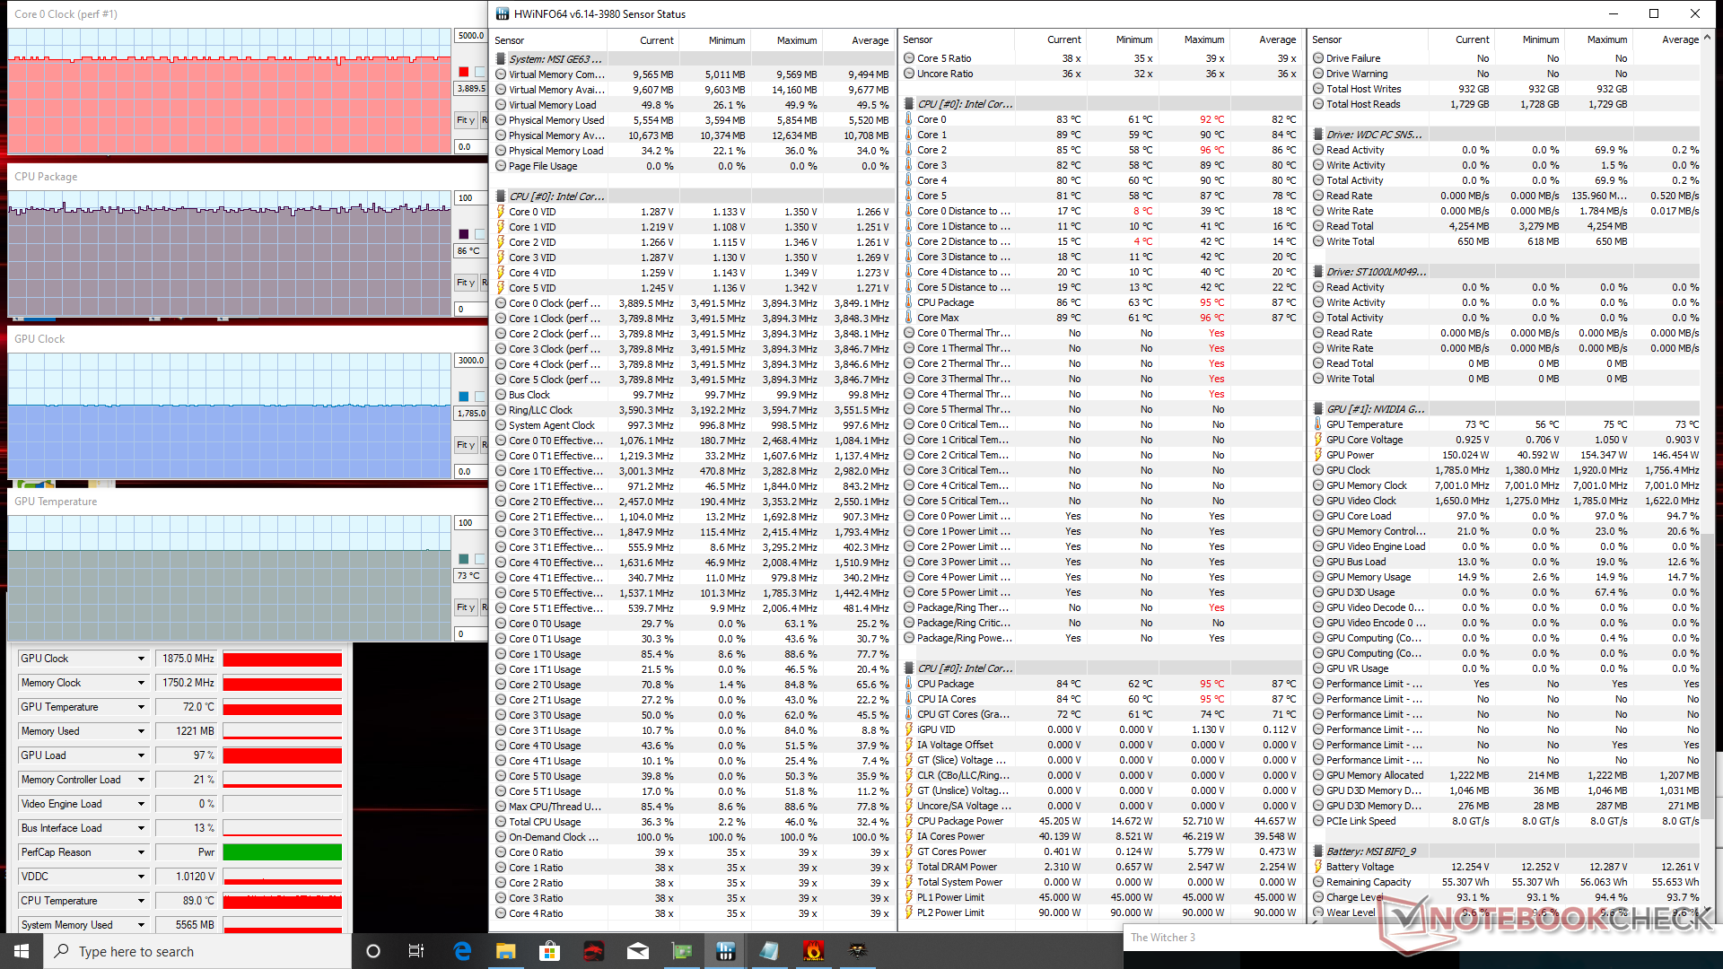Switch to HWiNFO64 taskbar icon

726,951
